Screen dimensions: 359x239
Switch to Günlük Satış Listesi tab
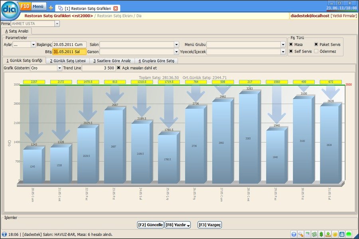[x=68, y=61]
